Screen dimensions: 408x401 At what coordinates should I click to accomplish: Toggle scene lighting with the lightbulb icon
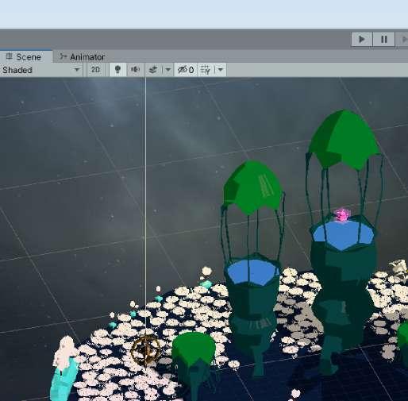[117, 70]
